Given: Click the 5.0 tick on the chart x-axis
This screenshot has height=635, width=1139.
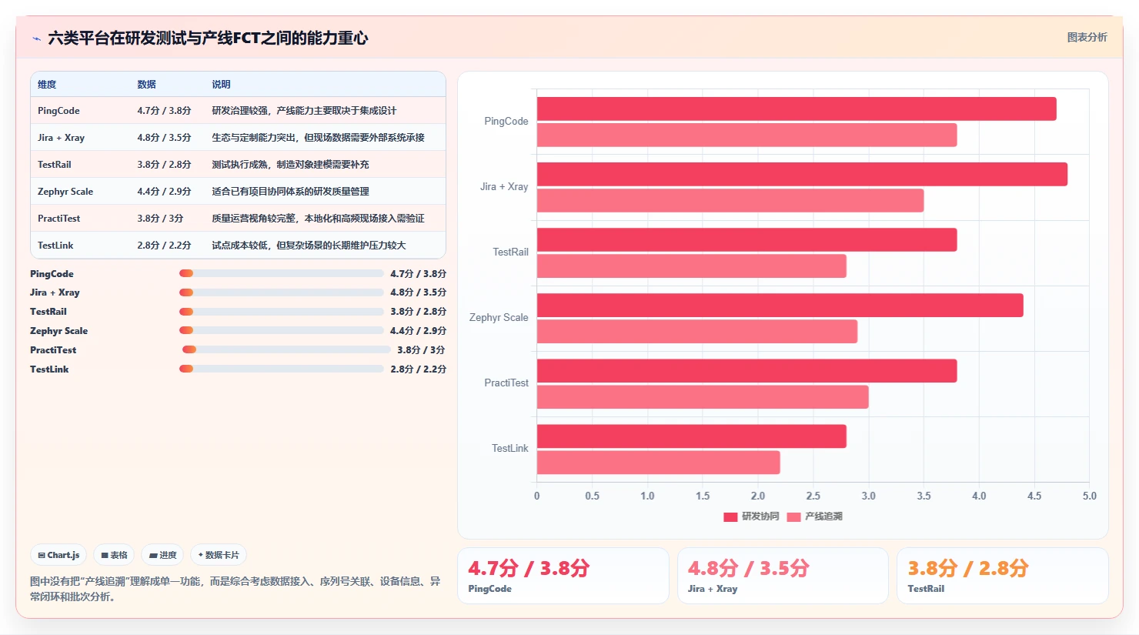Looking at the screenshot, I should (x=1090, y=496).
